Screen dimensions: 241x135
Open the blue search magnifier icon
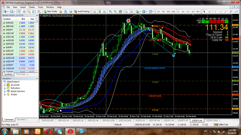tap(231, 12)
